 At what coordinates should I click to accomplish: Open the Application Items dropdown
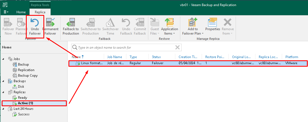click(169, 27)
